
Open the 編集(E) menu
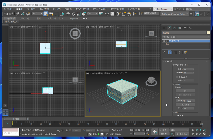click(20, 9)
